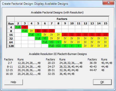Pick the VI cell for 128 runs, 9 factors
Image resolution: width=116 pixels, height=91 pixels.
tap(65, 46)
